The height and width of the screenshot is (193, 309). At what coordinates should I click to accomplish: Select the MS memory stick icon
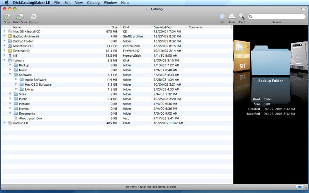(10, 56)
